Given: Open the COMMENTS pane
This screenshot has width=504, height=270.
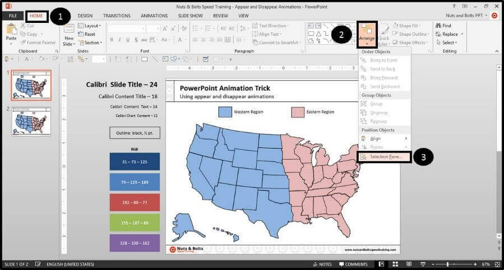Looking at the screenshot, I should pyautogui.click(x=353, y=264).
